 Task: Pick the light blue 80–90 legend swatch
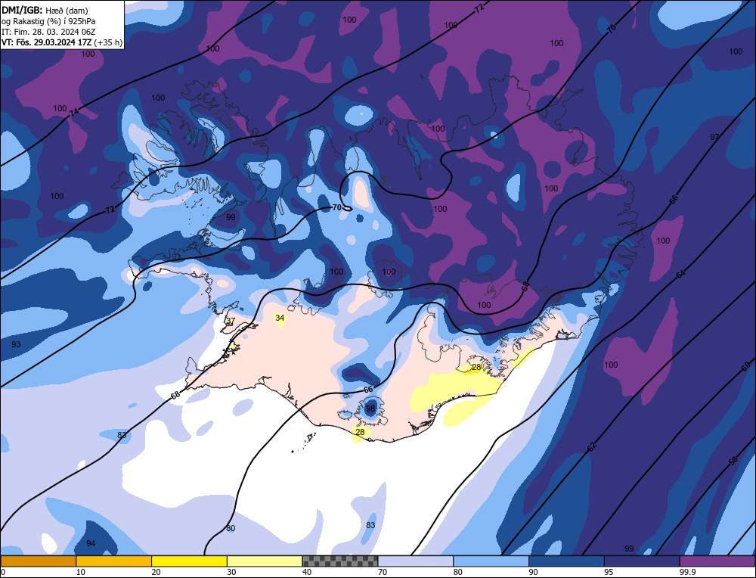[491, 561]
